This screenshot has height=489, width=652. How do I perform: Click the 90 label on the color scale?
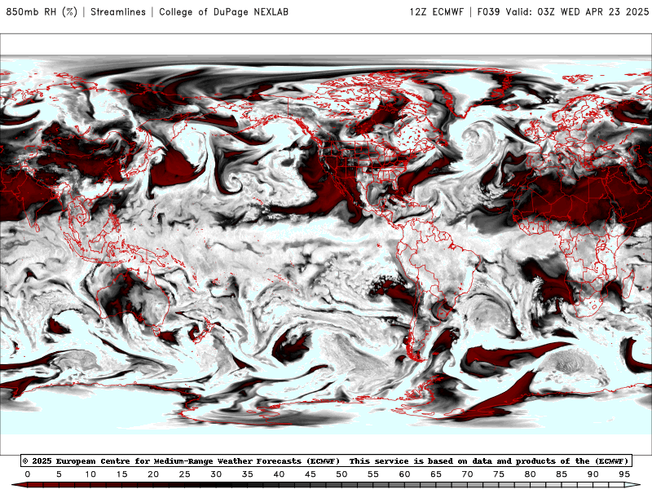[593, 474]
